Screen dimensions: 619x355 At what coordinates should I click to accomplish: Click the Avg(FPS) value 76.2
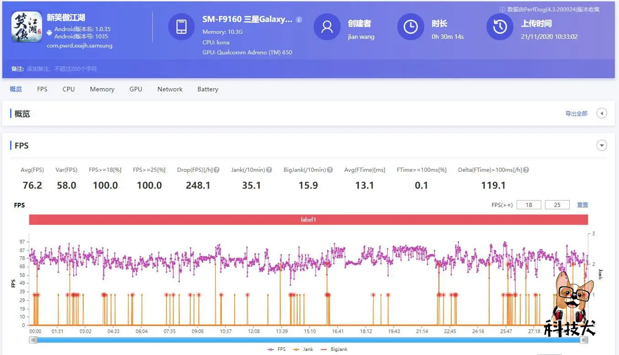click(x=32, y=185)
